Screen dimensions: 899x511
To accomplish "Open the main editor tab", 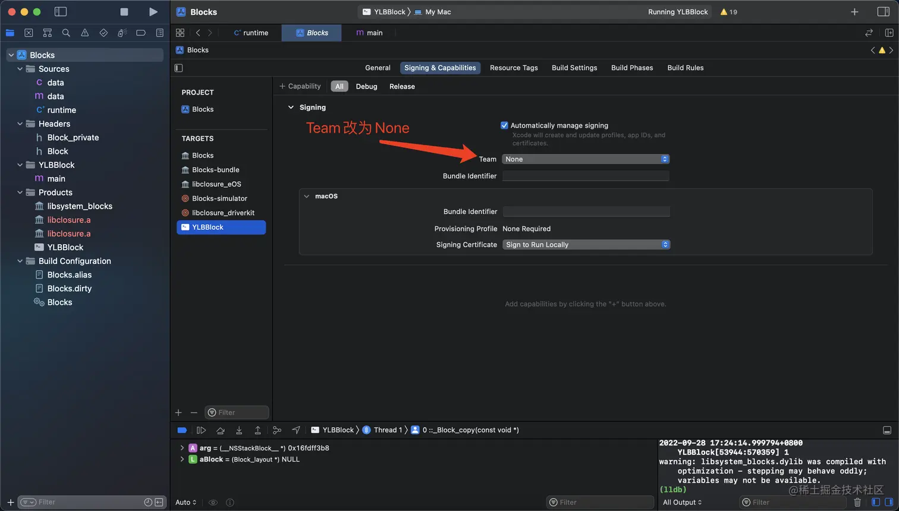I will point(369,33).
